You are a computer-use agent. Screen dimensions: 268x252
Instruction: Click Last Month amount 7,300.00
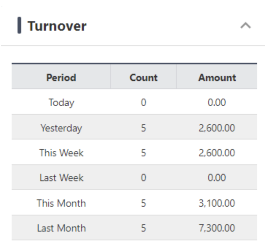pyautogui.click(x=217, y=228)
